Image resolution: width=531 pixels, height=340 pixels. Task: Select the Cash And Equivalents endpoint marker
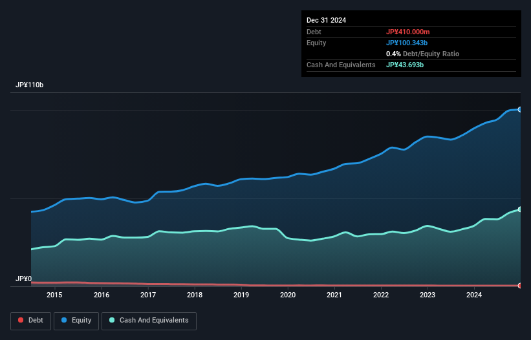[520, 209]
